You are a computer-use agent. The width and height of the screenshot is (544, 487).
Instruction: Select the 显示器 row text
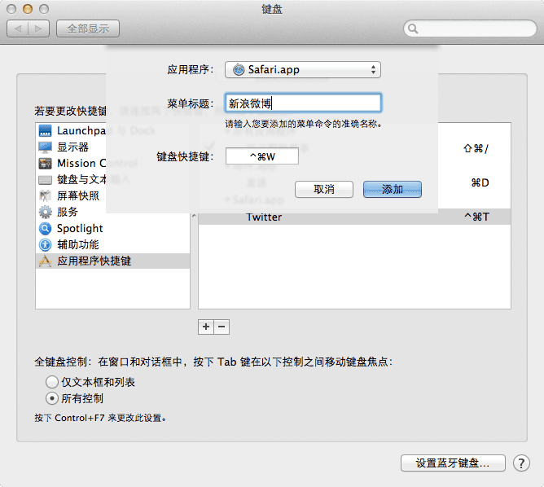[x=72, y=147]
